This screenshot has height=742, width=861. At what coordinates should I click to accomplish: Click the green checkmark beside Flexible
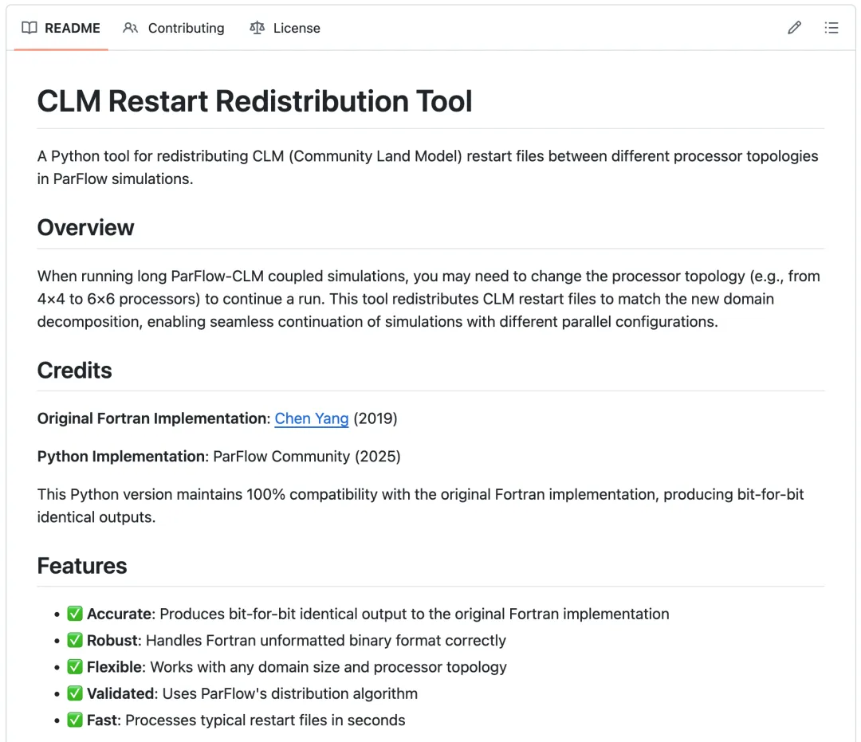(75, 667)
